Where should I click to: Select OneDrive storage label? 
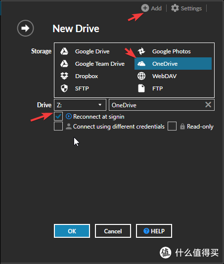[165, 64]
